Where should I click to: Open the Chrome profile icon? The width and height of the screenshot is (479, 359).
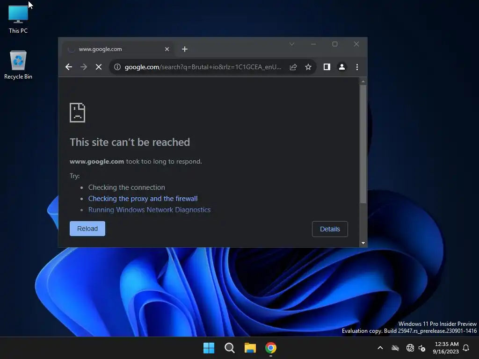tap(342, 67)
